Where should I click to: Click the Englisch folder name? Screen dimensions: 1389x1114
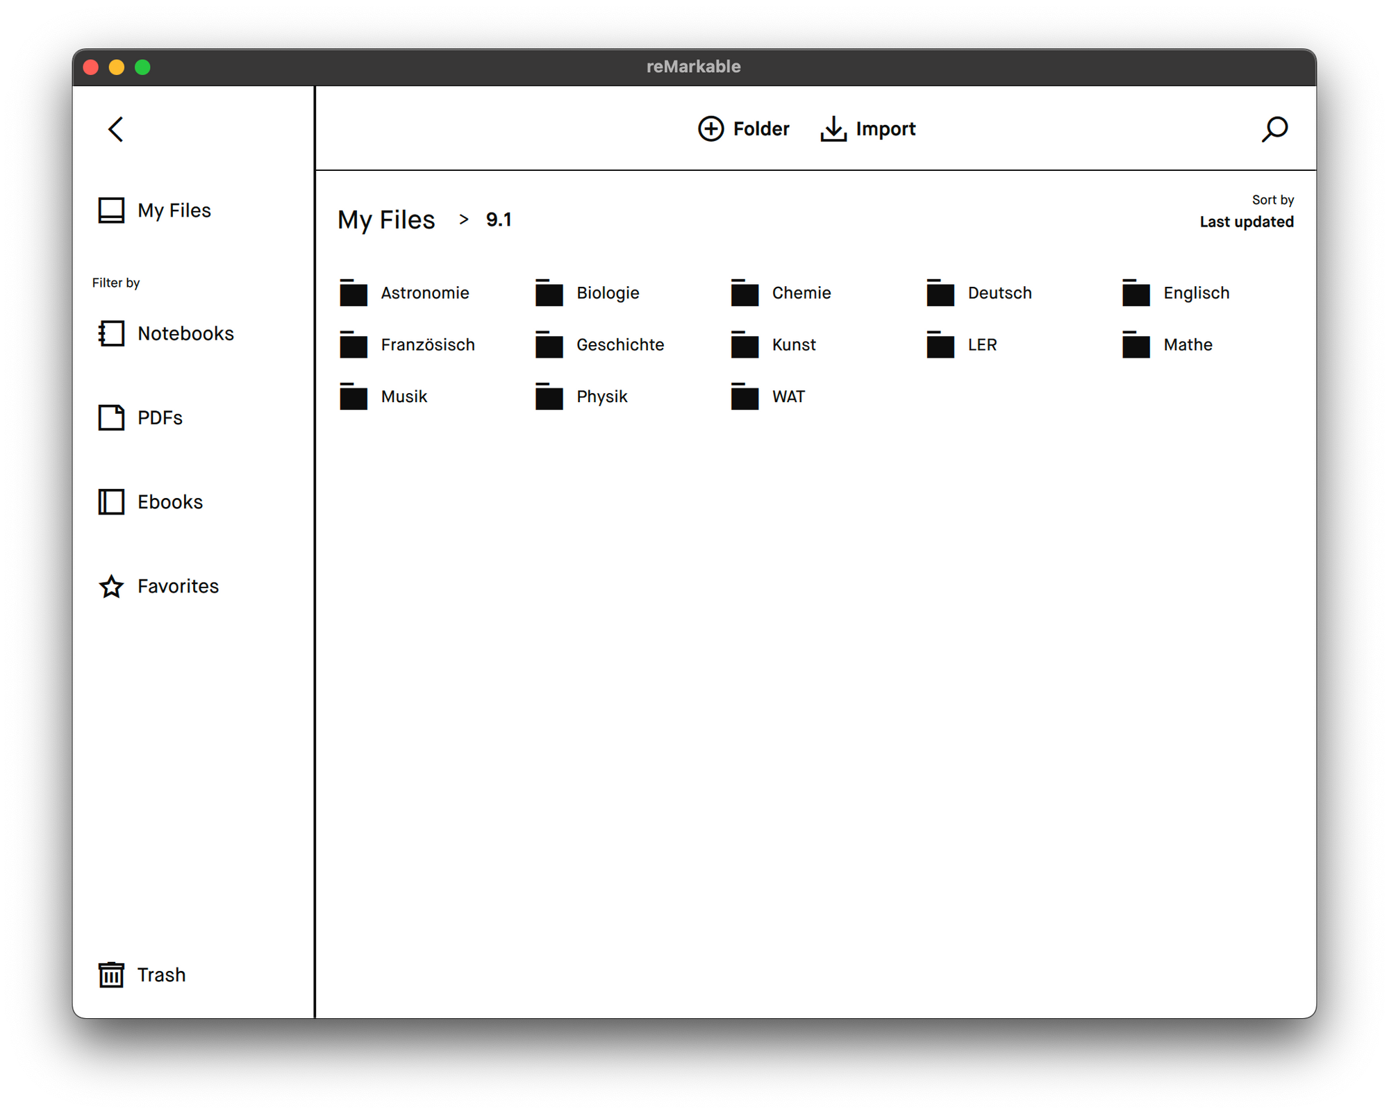tap(1197, 293)
